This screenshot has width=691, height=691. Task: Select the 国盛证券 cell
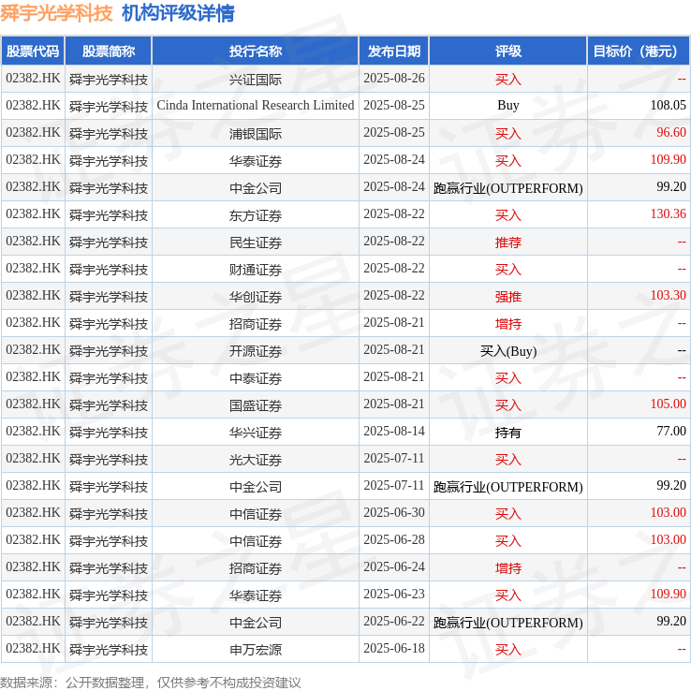pos(256,405)
